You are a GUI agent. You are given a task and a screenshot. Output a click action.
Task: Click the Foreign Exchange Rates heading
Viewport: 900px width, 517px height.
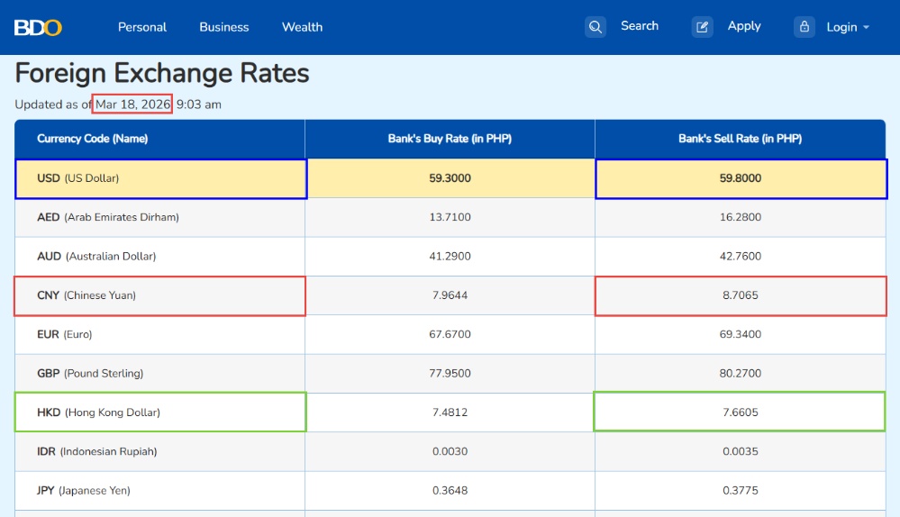point(162,74)
